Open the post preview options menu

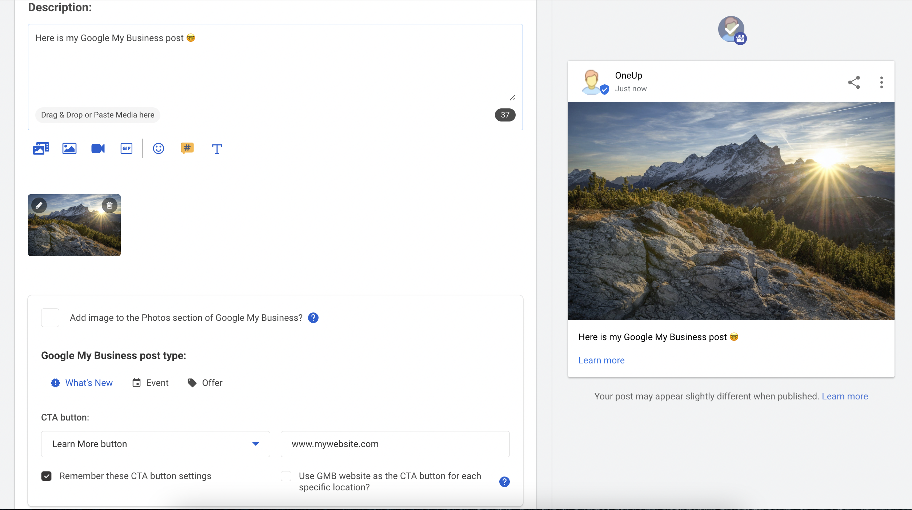coord(881,83)
